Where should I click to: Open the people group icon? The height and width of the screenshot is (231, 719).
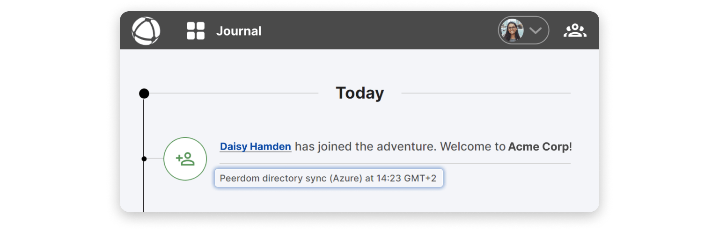[x=575, y=31]
